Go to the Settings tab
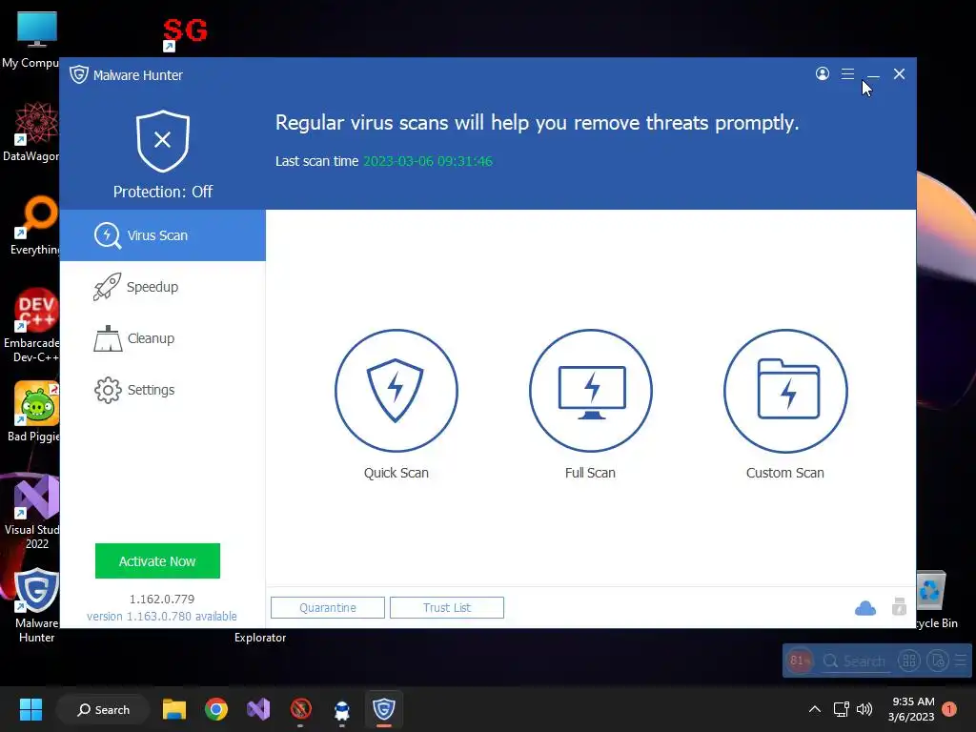The height and width of the screenshot is (732, 976). [x=162, y=390]
